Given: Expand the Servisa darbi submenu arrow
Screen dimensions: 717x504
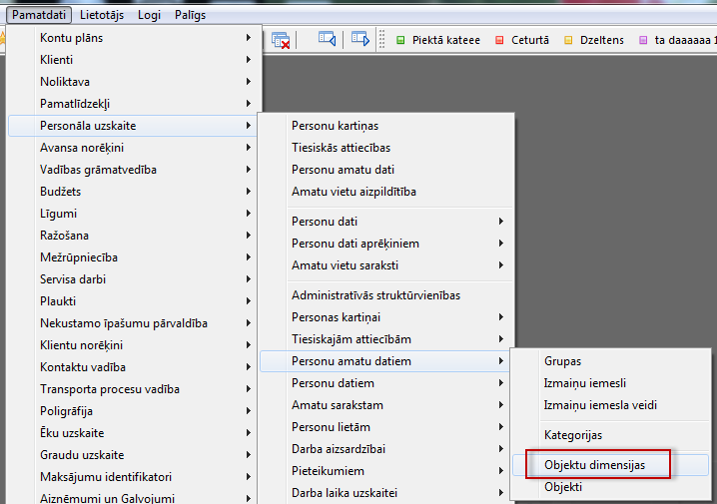Looking at the screenshot, I should point(249,279).
